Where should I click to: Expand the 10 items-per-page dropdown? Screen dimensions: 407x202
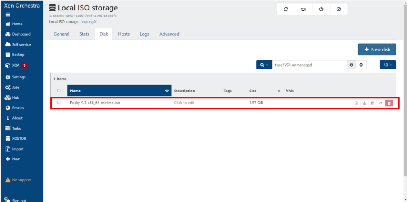[x=388, y=65]
